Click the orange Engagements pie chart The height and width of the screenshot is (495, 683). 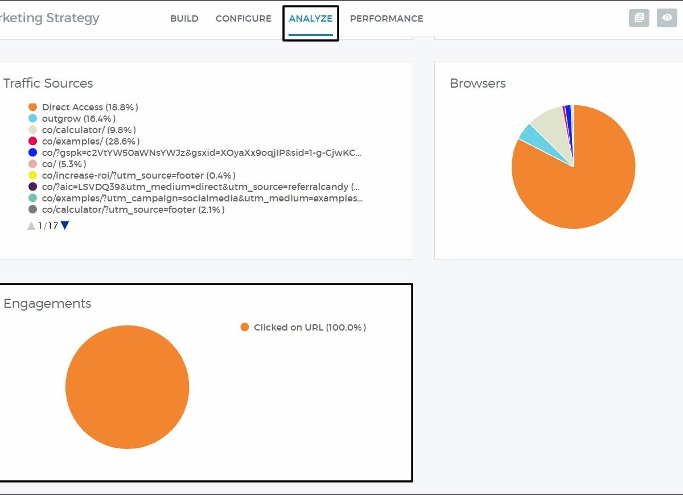coord(127,387)
